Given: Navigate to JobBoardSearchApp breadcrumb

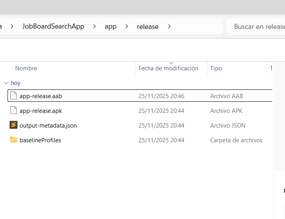Looking at the screenshot, I should (53, 27).
